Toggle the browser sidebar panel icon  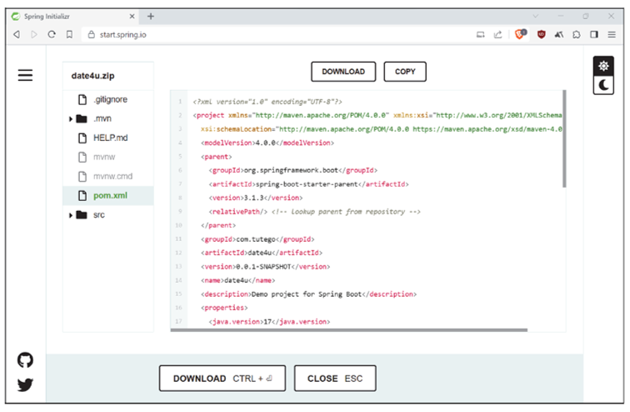coord(594,34)
